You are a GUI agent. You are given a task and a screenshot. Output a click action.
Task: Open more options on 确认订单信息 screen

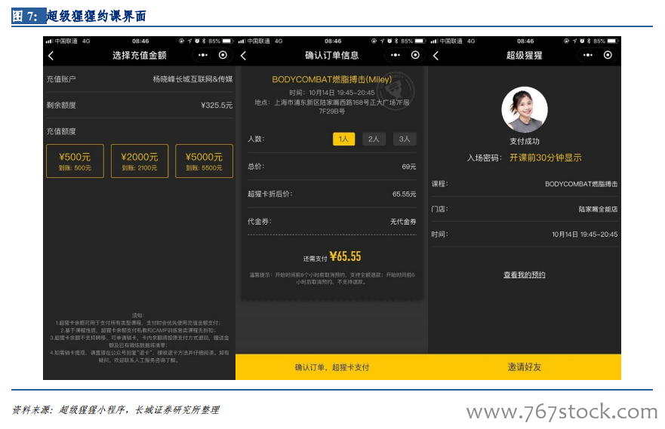[x=396, y=55]
